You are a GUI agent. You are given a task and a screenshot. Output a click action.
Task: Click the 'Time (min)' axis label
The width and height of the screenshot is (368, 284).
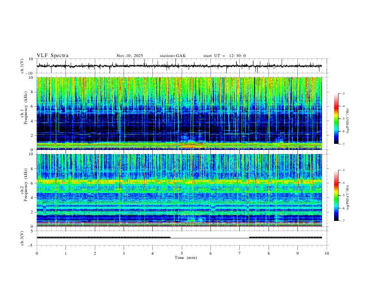[186, 258]
